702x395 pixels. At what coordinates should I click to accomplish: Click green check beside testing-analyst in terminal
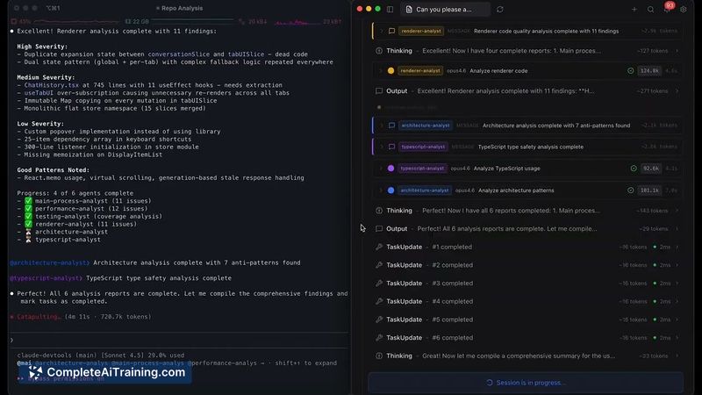click(x=28, y=216)
